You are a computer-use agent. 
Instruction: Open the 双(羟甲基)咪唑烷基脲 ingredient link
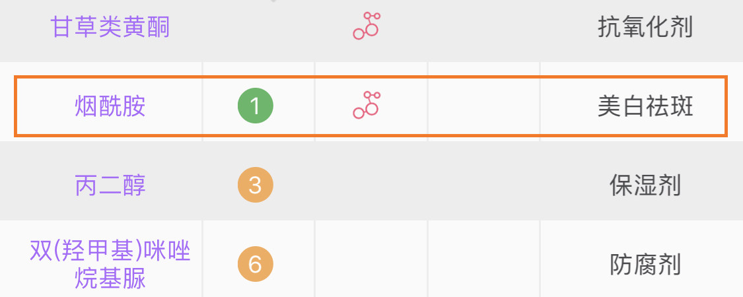pyautogui.click(x=110, y=264)
